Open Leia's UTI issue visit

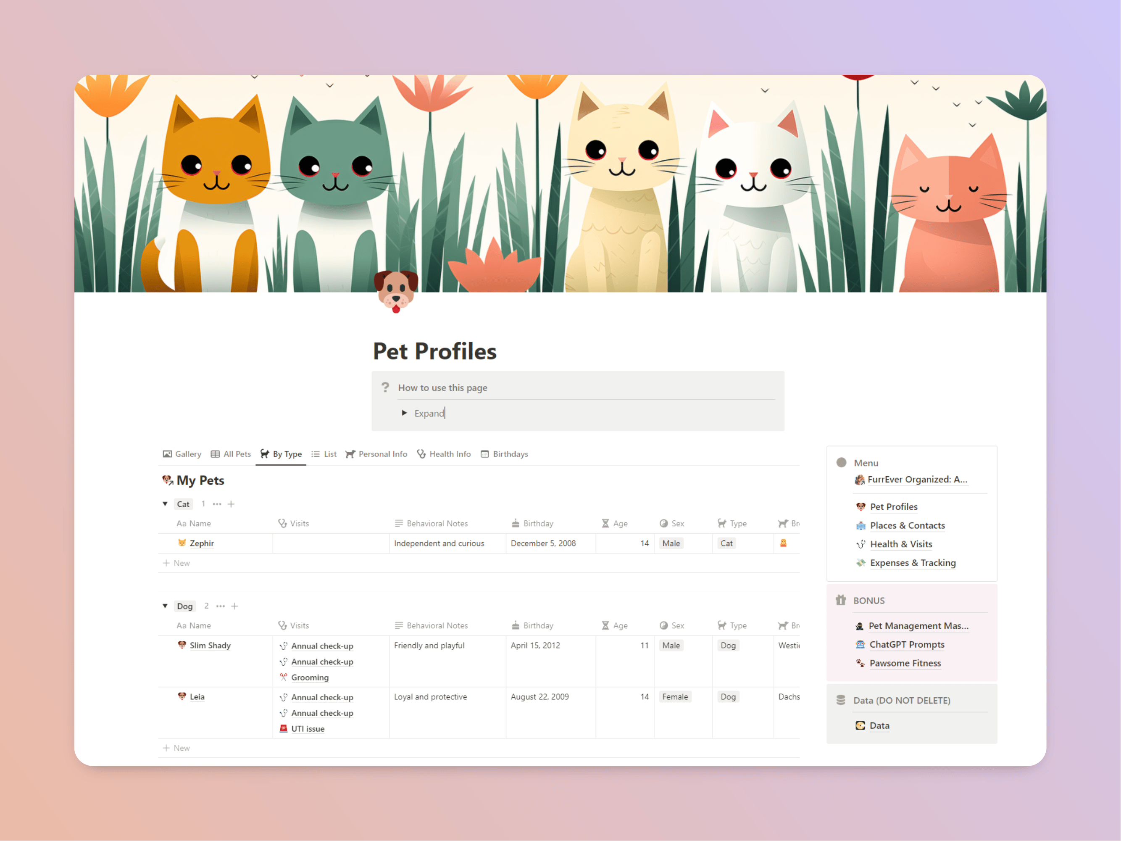pos(308,729)
